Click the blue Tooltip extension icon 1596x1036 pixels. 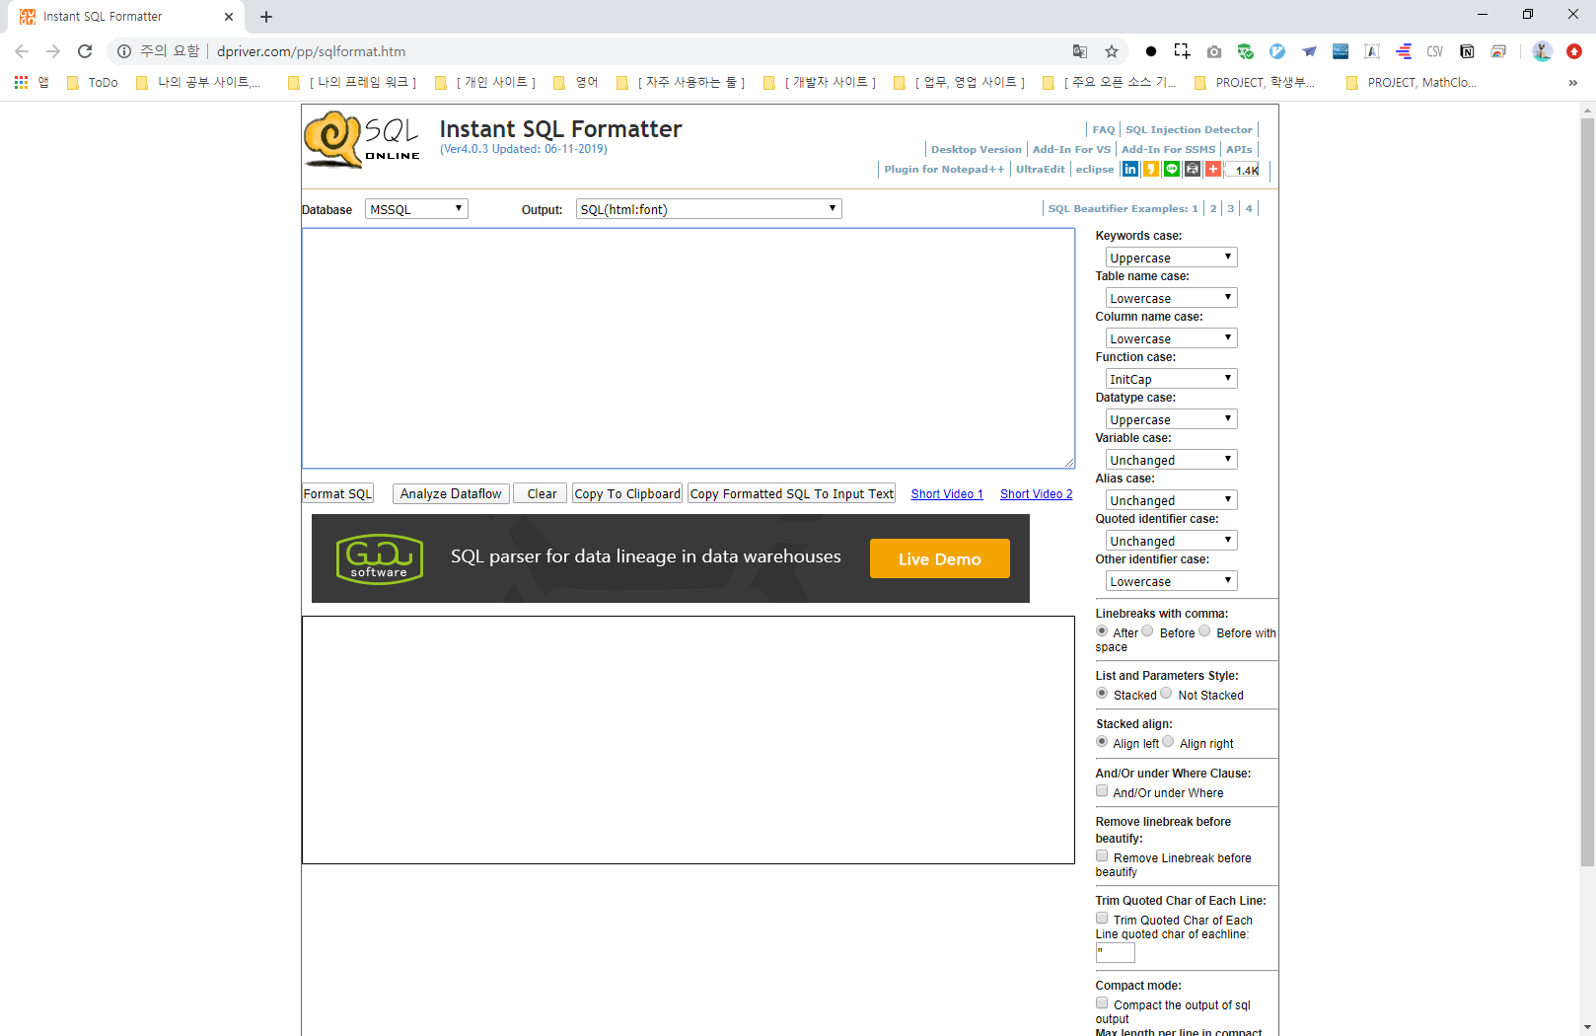tap(1341, 51)
